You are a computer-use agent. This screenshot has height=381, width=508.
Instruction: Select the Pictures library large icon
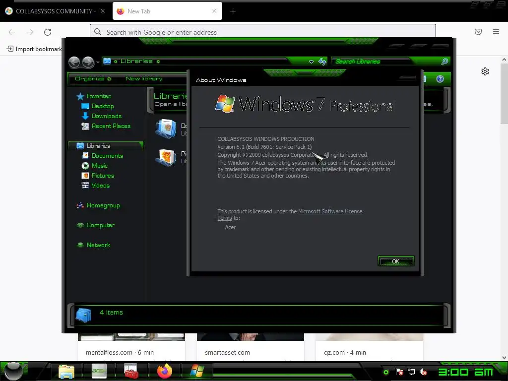point(166,157)
